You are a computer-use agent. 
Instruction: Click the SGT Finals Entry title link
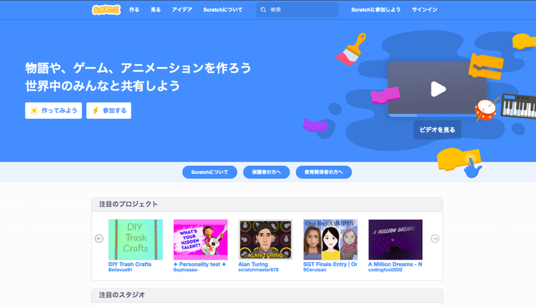330,265
